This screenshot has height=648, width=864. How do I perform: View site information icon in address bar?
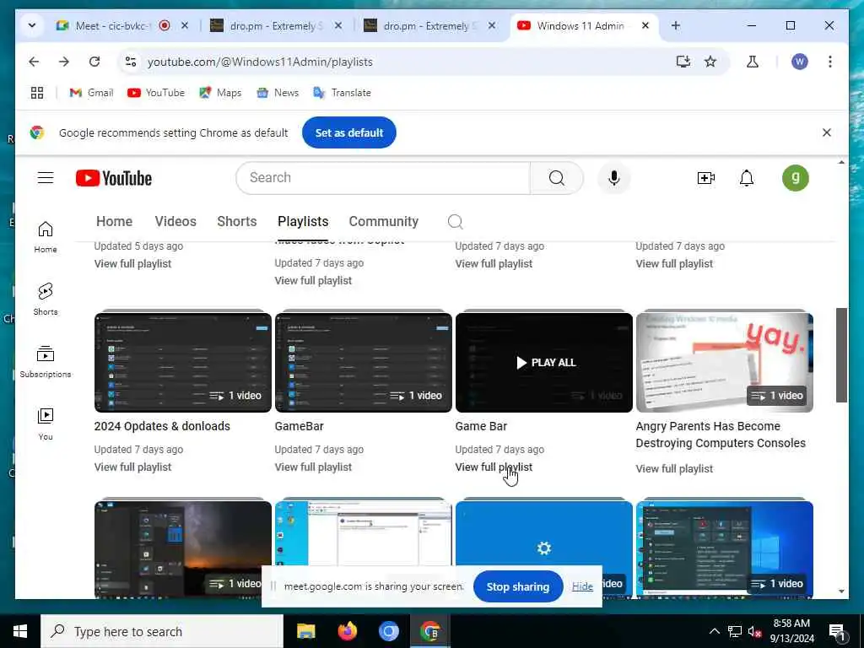click(131, 62)
